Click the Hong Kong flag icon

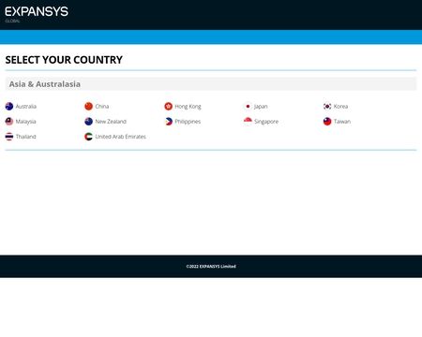(169, 107)
